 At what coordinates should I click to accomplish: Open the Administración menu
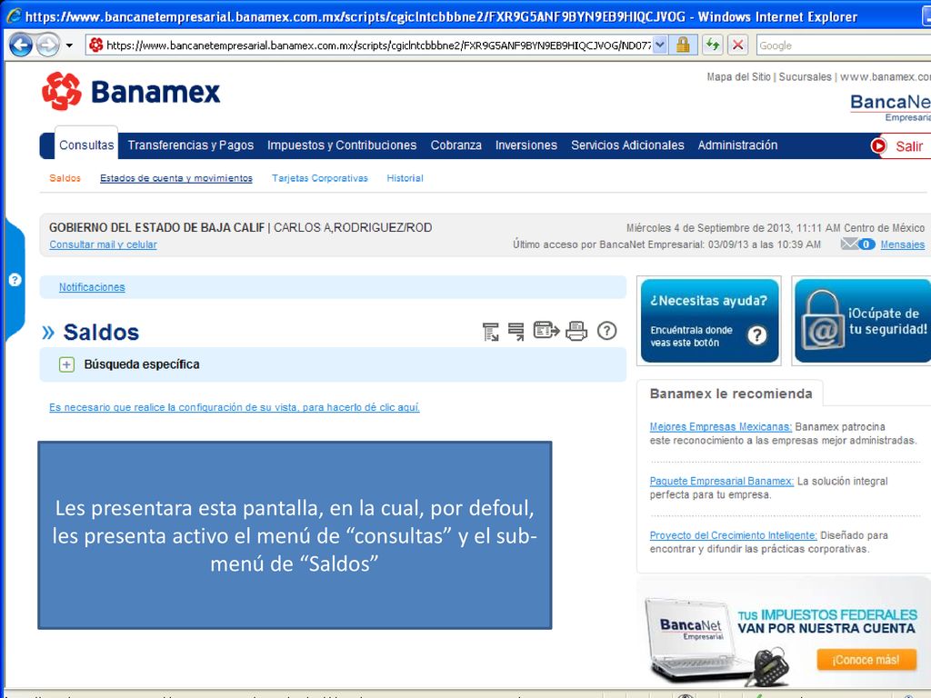pos(737,145)
